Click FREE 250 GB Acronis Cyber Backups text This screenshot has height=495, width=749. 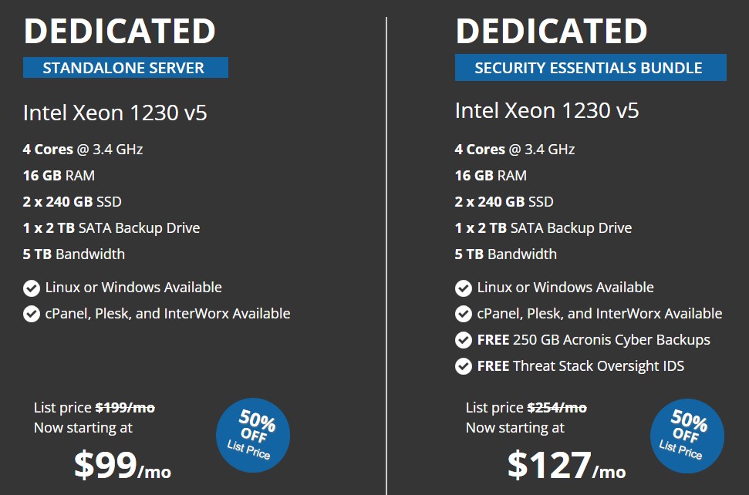[x=593, y=339]
